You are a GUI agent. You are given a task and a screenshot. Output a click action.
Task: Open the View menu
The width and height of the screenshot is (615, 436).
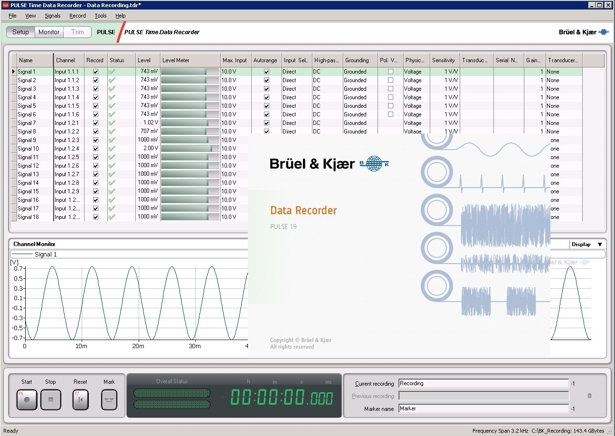[30, 16]
